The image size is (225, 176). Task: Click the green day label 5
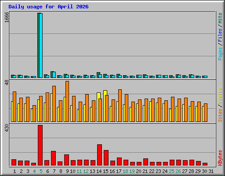pos(41,171)
